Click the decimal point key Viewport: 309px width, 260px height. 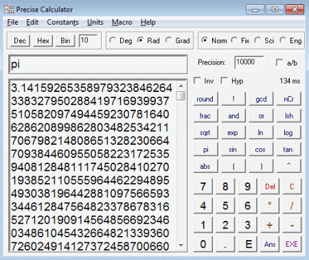225,244
